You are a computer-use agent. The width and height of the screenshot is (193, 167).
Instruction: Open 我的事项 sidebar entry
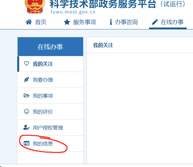tap(50, 96)
